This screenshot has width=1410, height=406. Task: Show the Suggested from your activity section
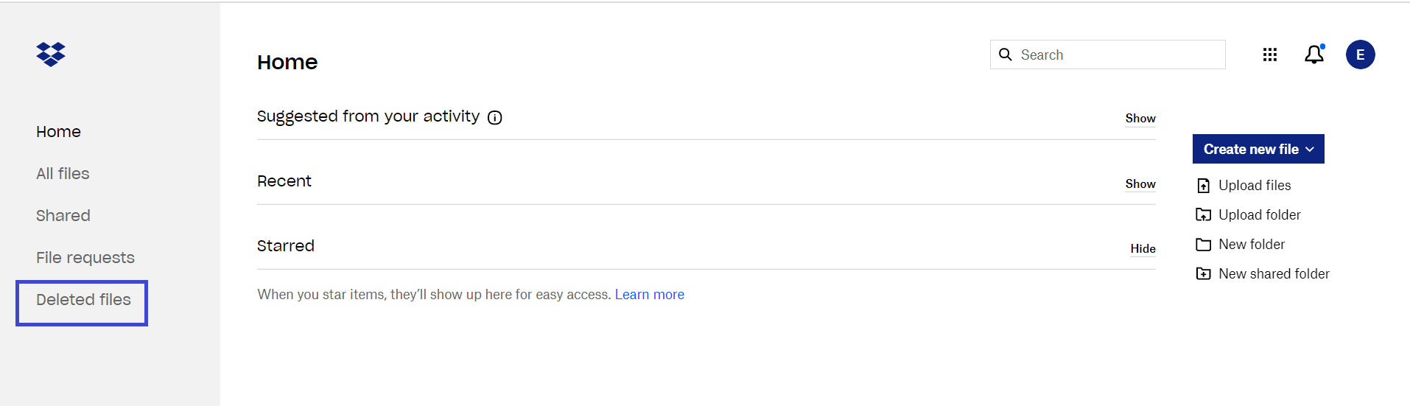pos(1140,119)
